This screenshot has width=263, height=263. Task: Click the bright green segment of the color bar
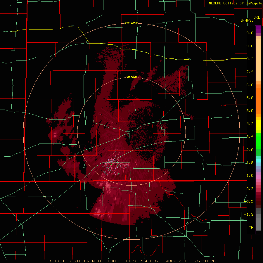click(258, 141)
